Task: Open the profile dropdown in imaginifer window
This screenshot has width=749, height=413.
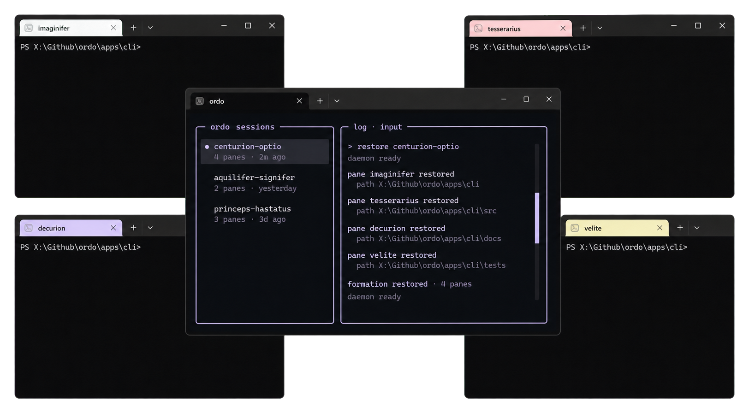Action: [150, 28]
